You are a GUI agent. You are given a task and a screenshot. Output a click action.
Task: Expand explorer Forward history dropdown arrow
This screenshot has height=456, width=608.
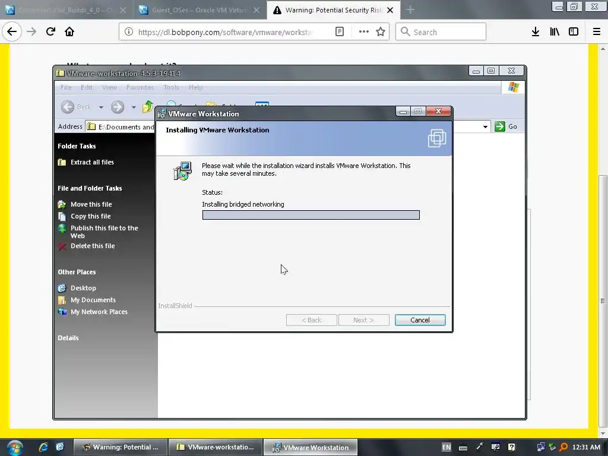[134, 107]
